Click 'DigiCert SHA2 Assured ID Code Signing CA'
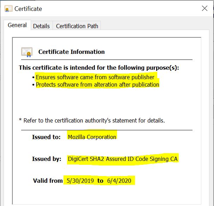 pyautogui.click(x=123, y=159)
